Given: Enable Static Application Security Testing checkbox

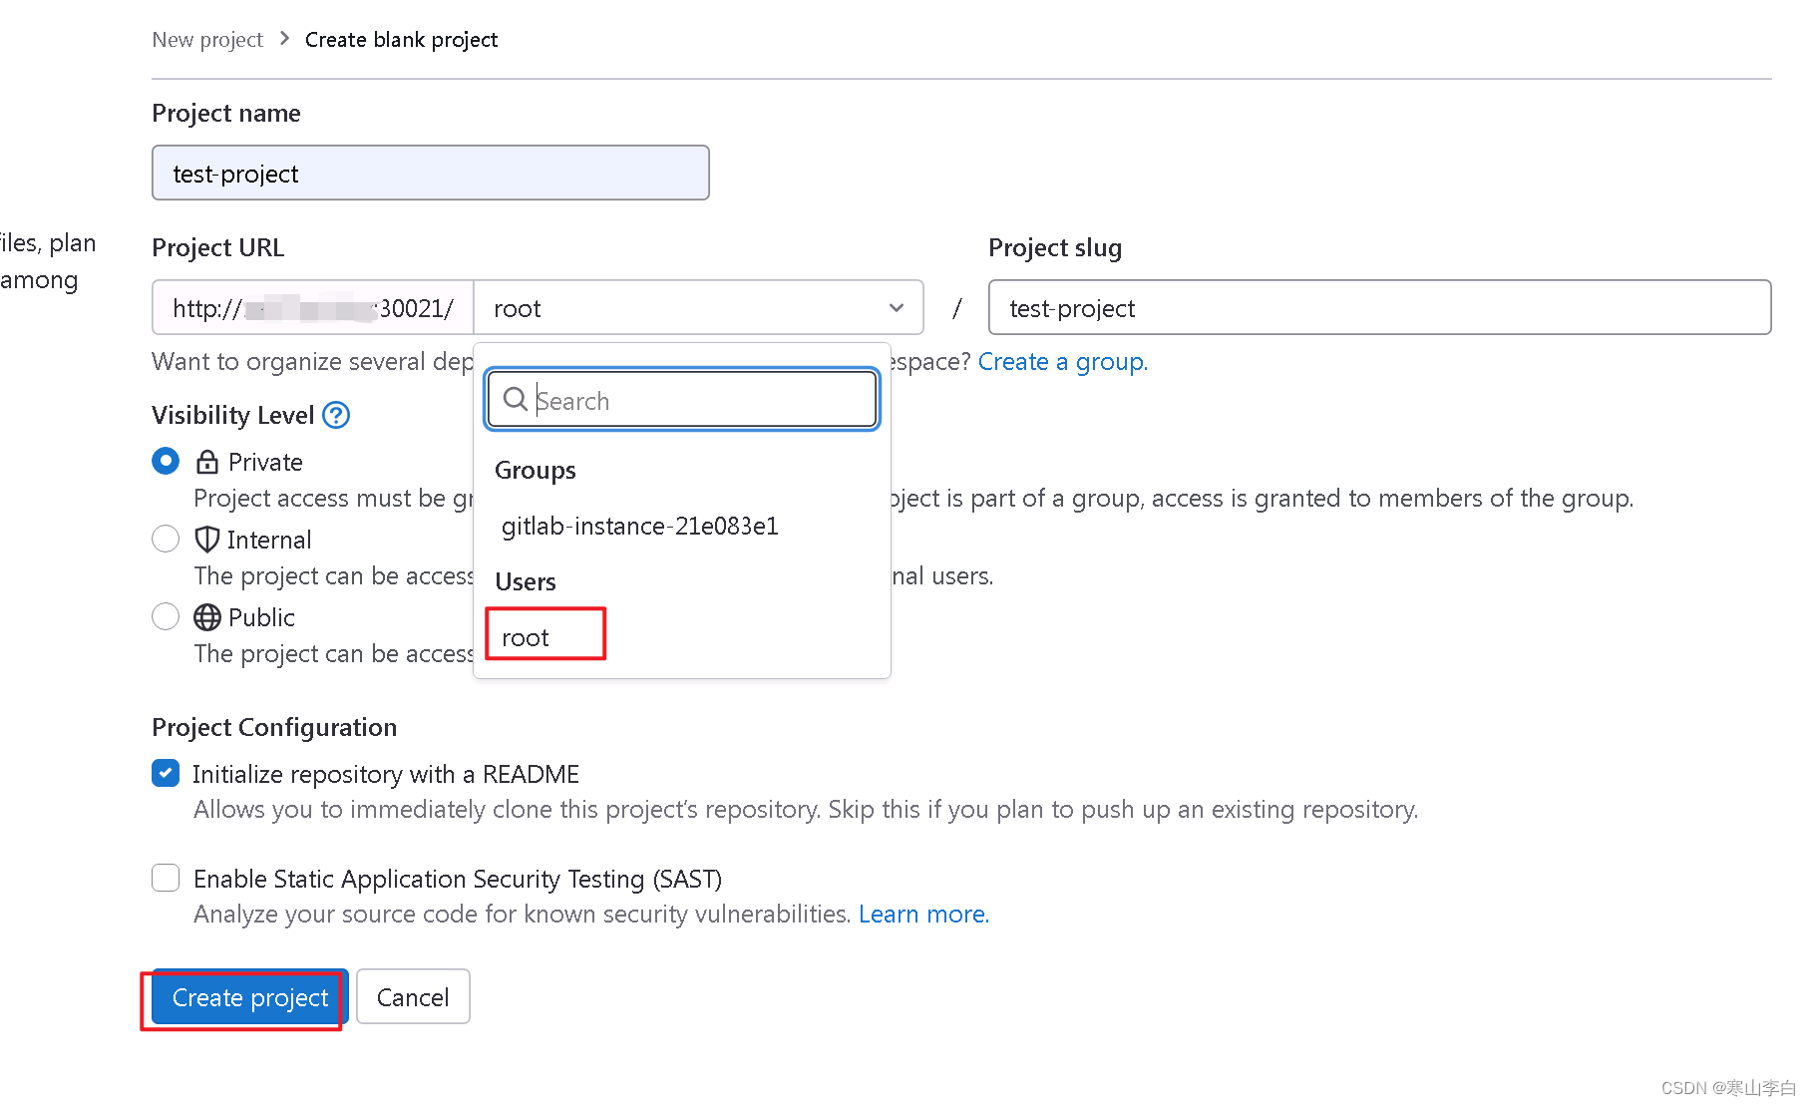Looking at the screenshot, I should coord(166,878).
